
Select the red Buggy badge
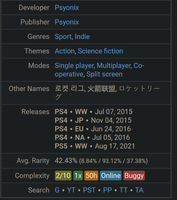pos(134,176)
